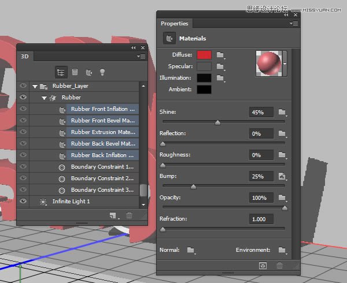Click the Opacity 100% value field
This screenshot has height=283, width=347.
click(x=261, y=198)
